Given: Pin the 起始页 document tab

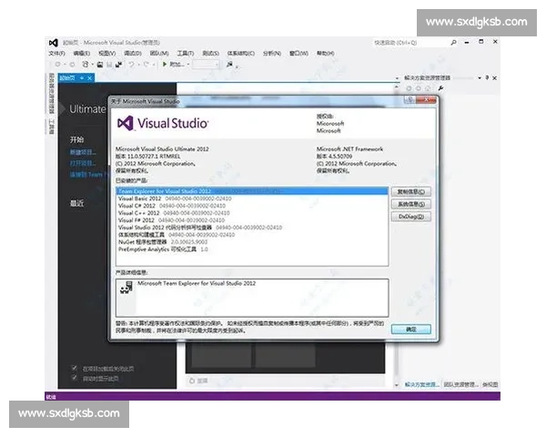Looking at the screenshot, I should pos(82,78).
